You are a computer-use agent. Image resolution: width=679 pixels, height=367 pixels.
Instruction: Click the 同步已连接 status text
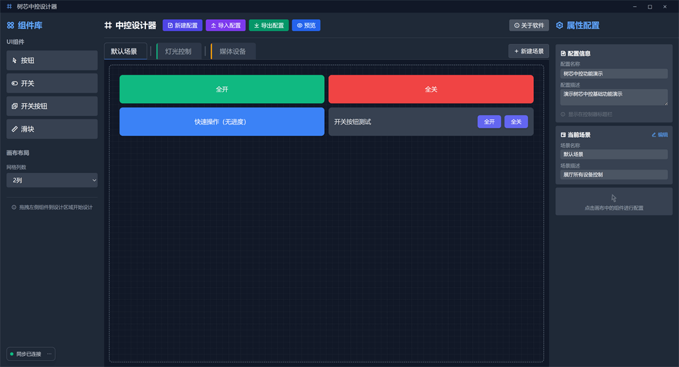pos(29,354)
